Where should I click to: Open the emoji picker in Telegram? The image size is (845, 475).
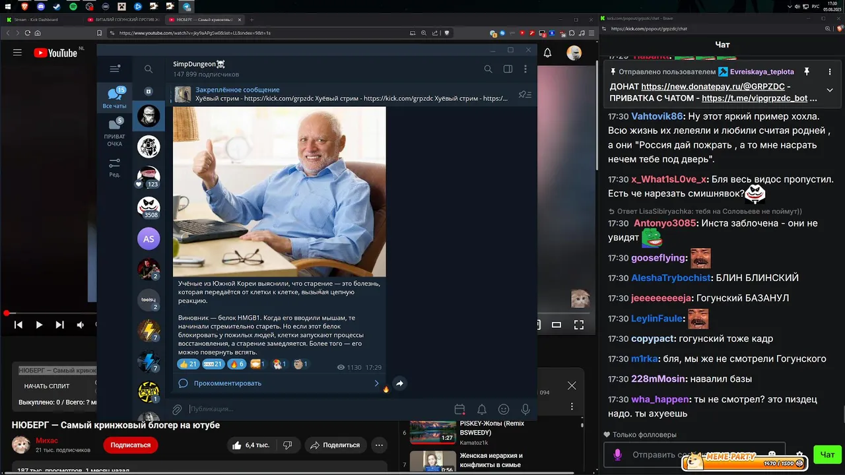504,410
